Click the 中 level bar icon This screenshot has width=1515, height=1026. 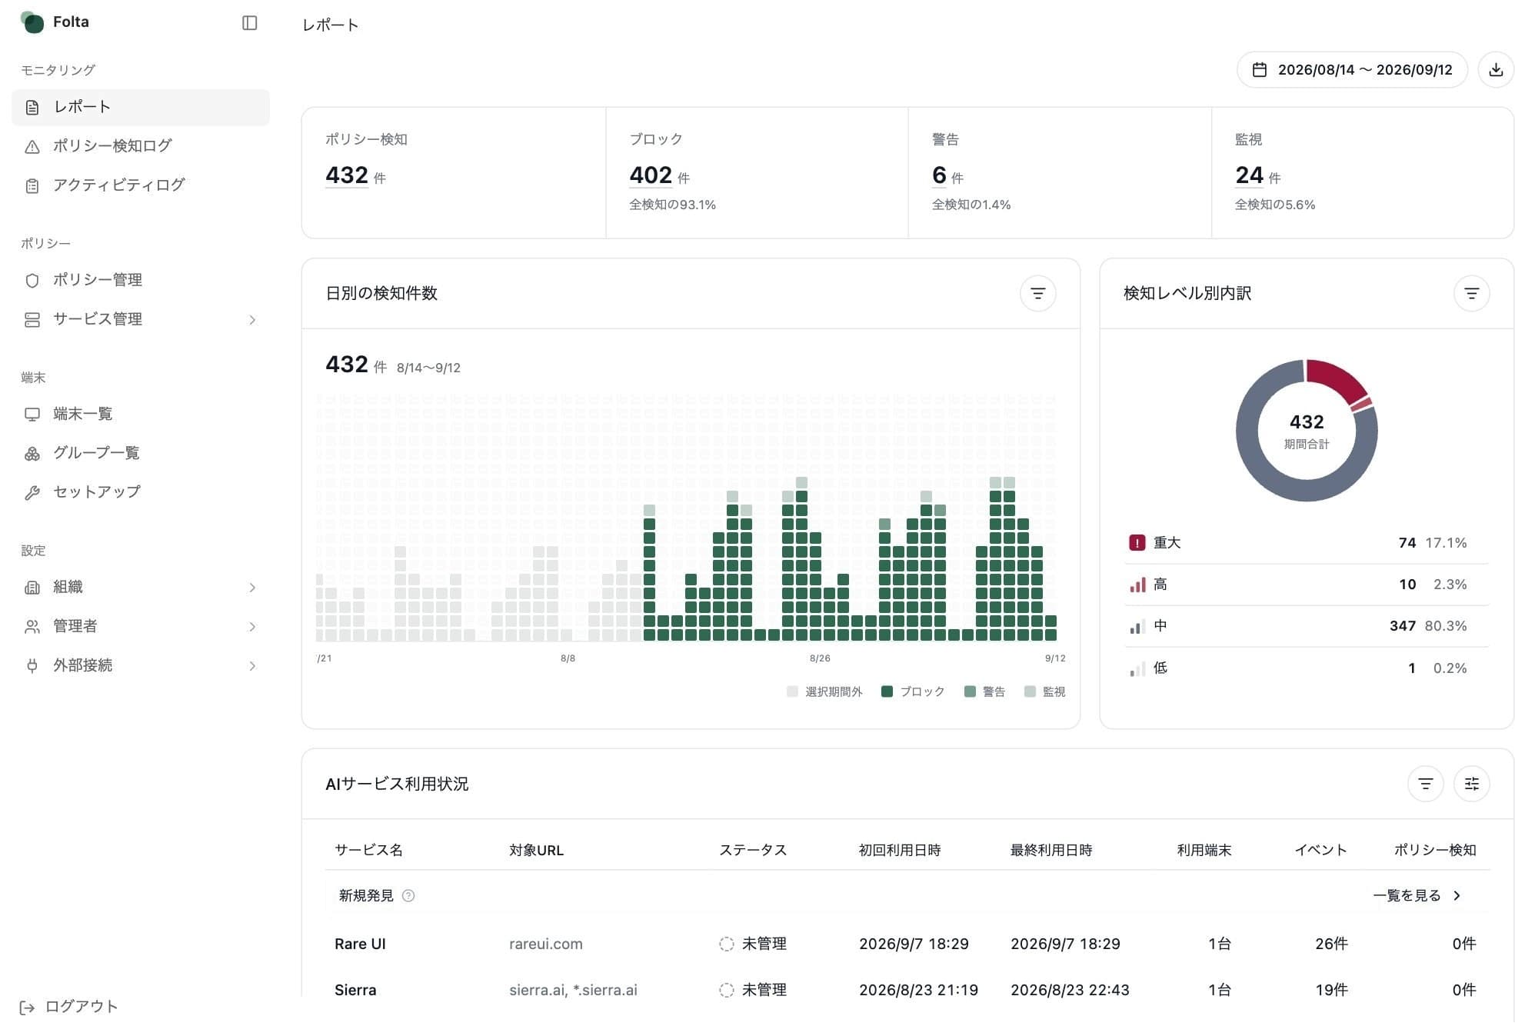(1137, 626)
